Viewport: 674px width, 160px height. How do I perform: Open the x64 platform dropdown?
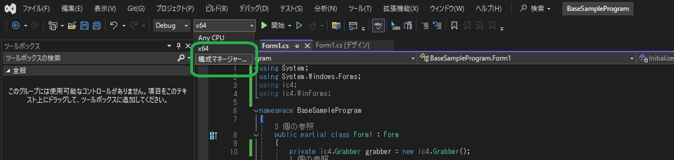tap(225, 25)
